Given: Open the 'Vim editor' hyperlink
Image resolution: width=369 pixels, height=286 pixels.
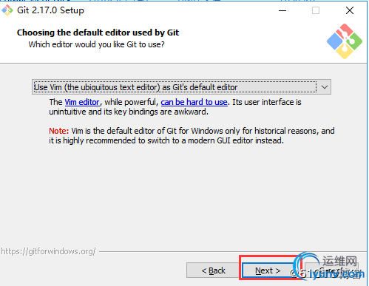Looking at the screenshot, I should [82, 102].
